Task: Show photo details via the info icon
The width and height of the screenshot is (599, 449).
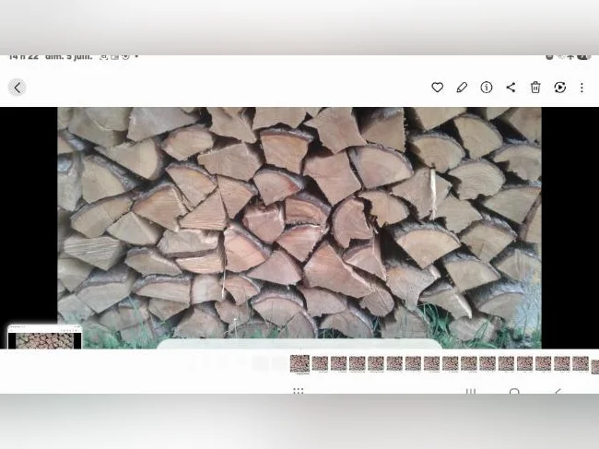Action: coord(487,88)
